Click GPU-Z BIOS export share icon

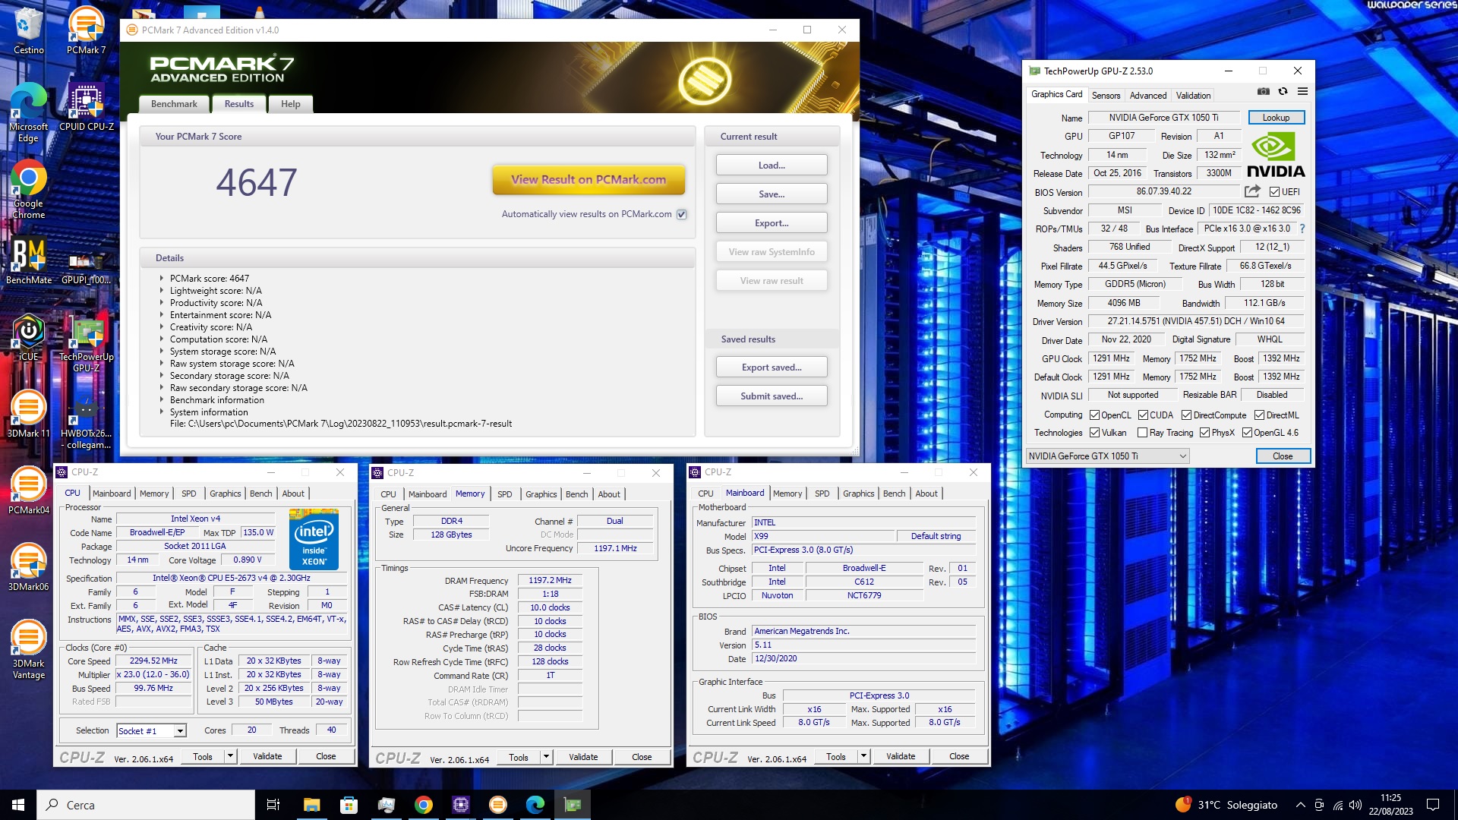coord(1252,191)
